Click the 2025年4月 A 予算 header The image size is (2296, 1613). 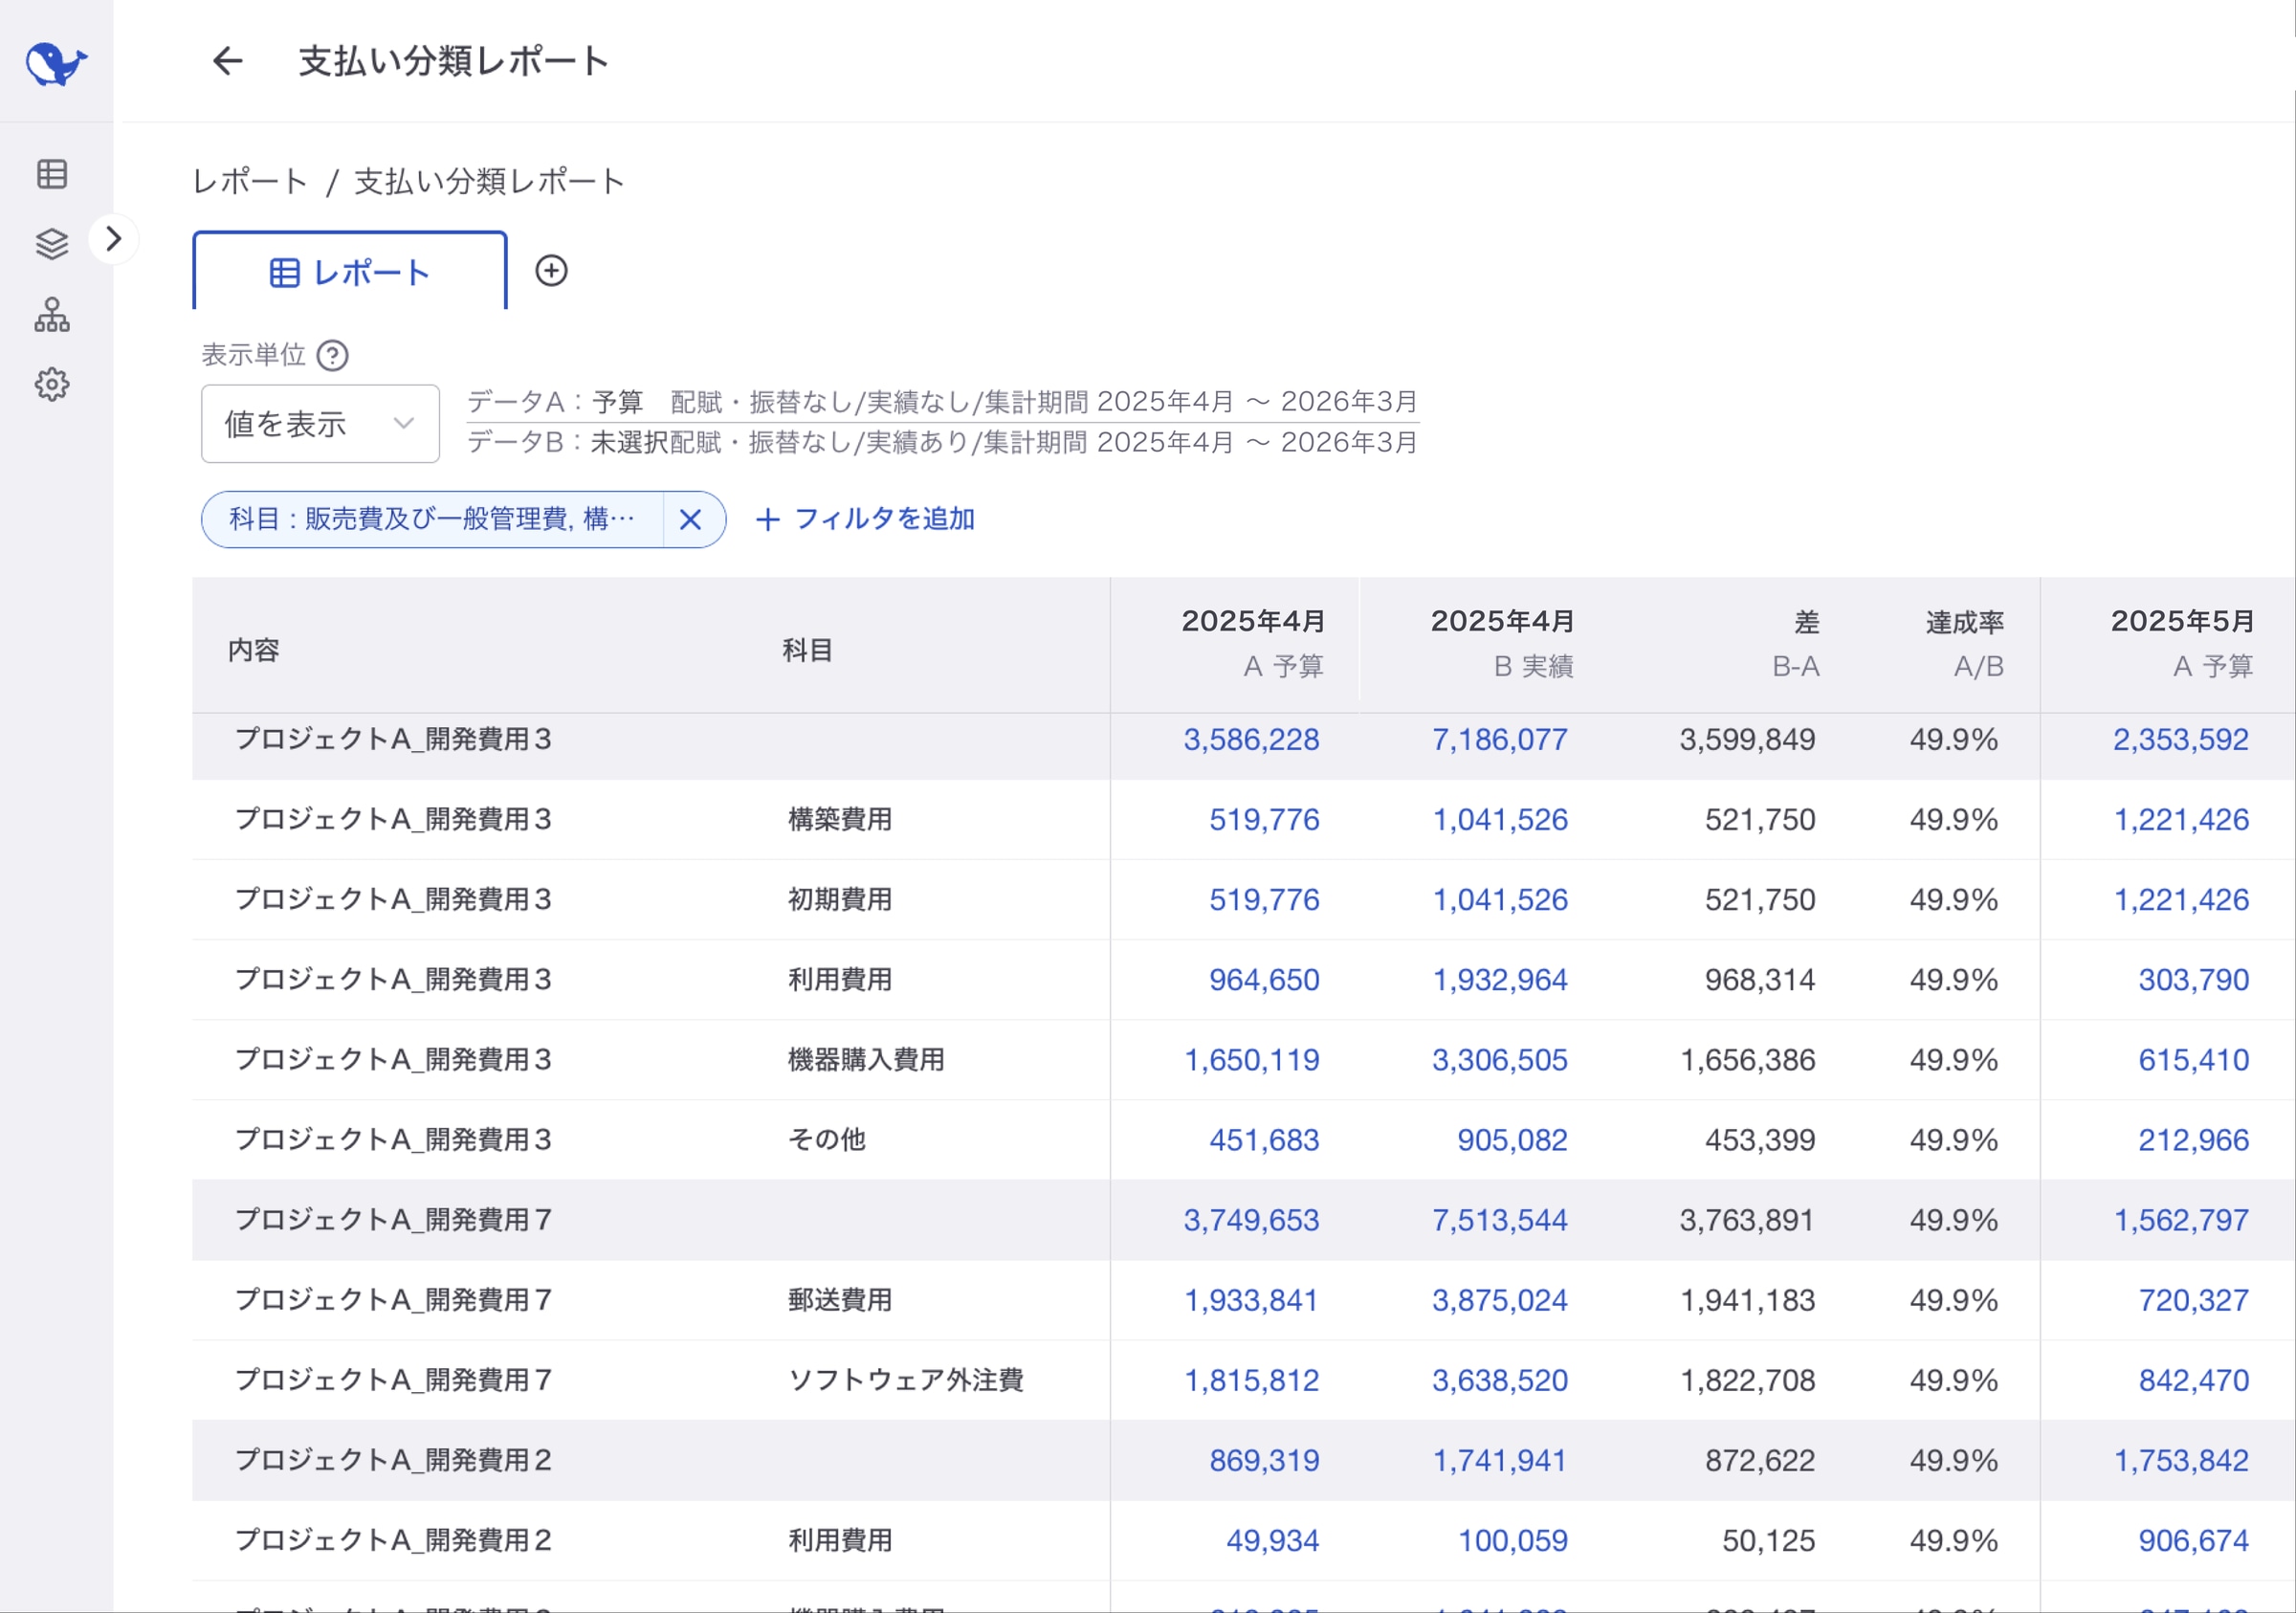pyautogui.click(x=1253, y=643)
